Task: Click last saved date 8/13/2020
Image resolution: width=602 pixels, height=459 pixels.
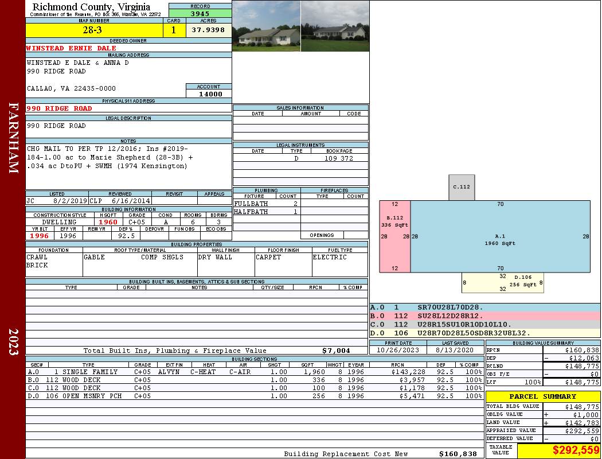Action: tap(455, 350)
